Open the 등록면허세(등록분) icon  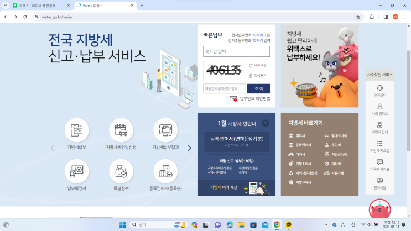click(165, 171)
